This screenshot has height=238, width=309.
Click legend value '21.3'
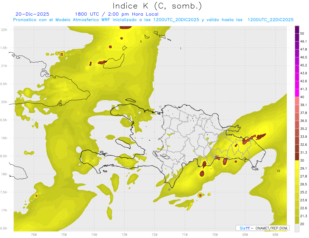pos(304,216)
